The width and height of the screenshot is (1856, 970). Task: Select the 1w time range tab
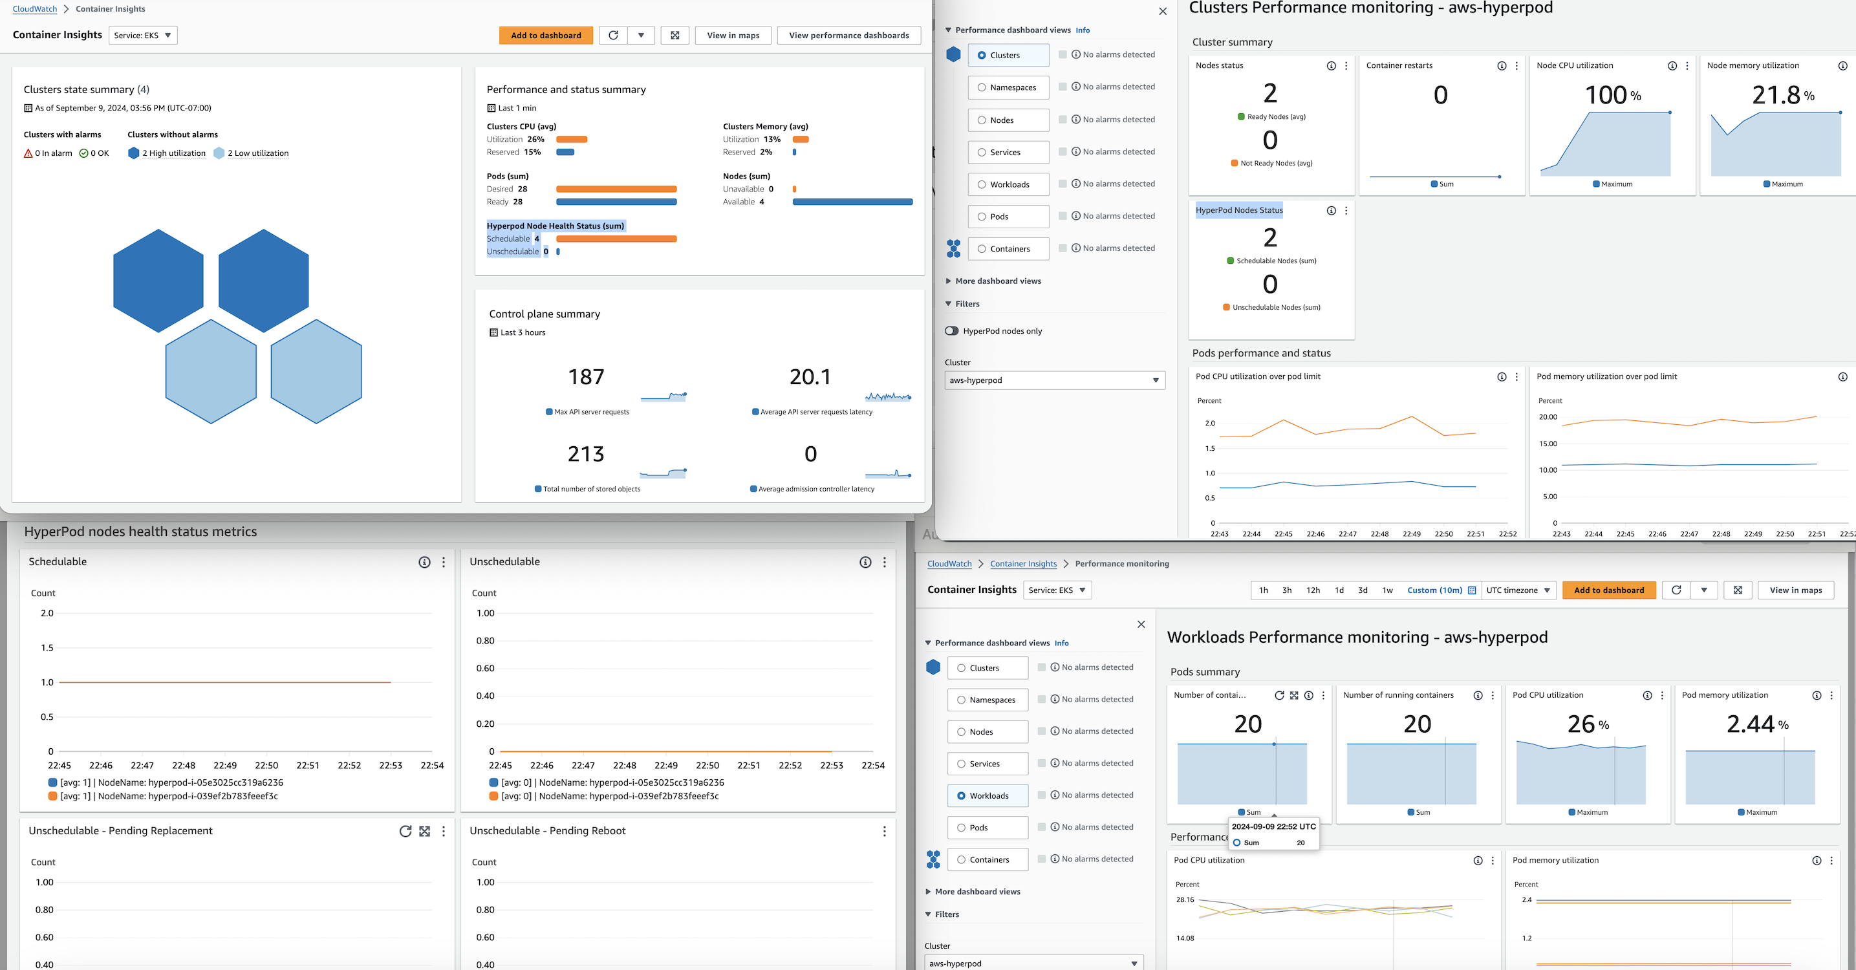click(x=1387, y=590)
